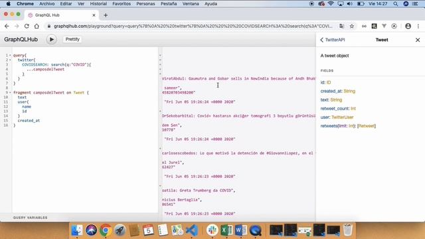Click the Vue devtools extension icon

click(384, 26)
